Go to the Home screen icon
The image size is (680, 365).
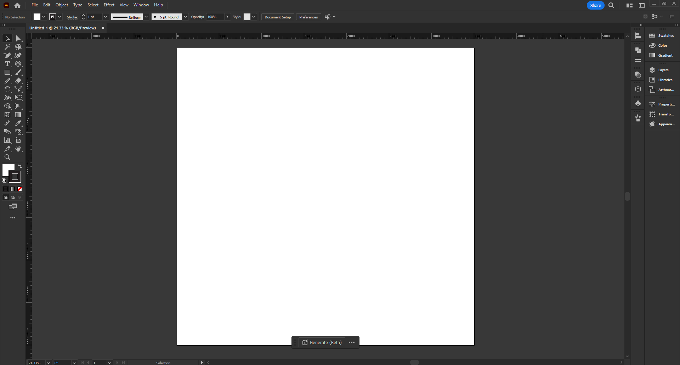coord(17,5)
